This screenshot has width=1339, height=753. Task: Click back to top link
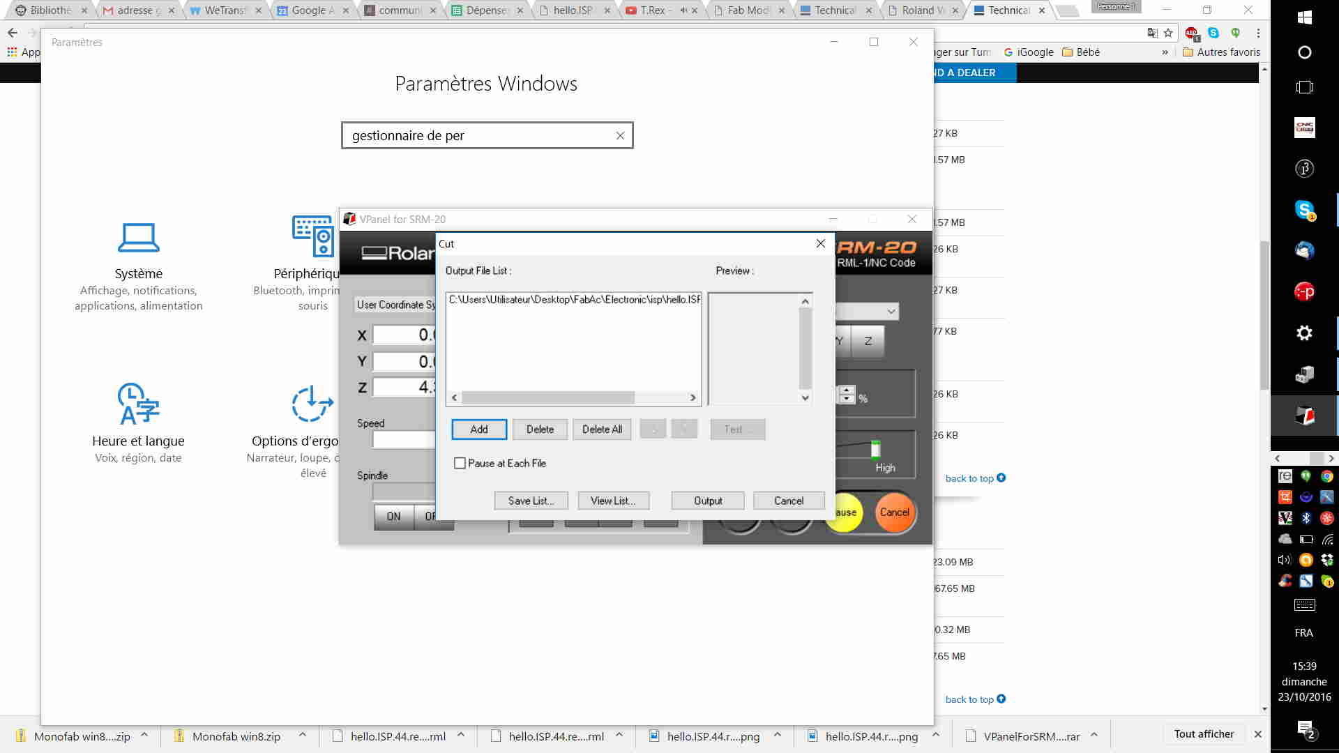(969, 478)
